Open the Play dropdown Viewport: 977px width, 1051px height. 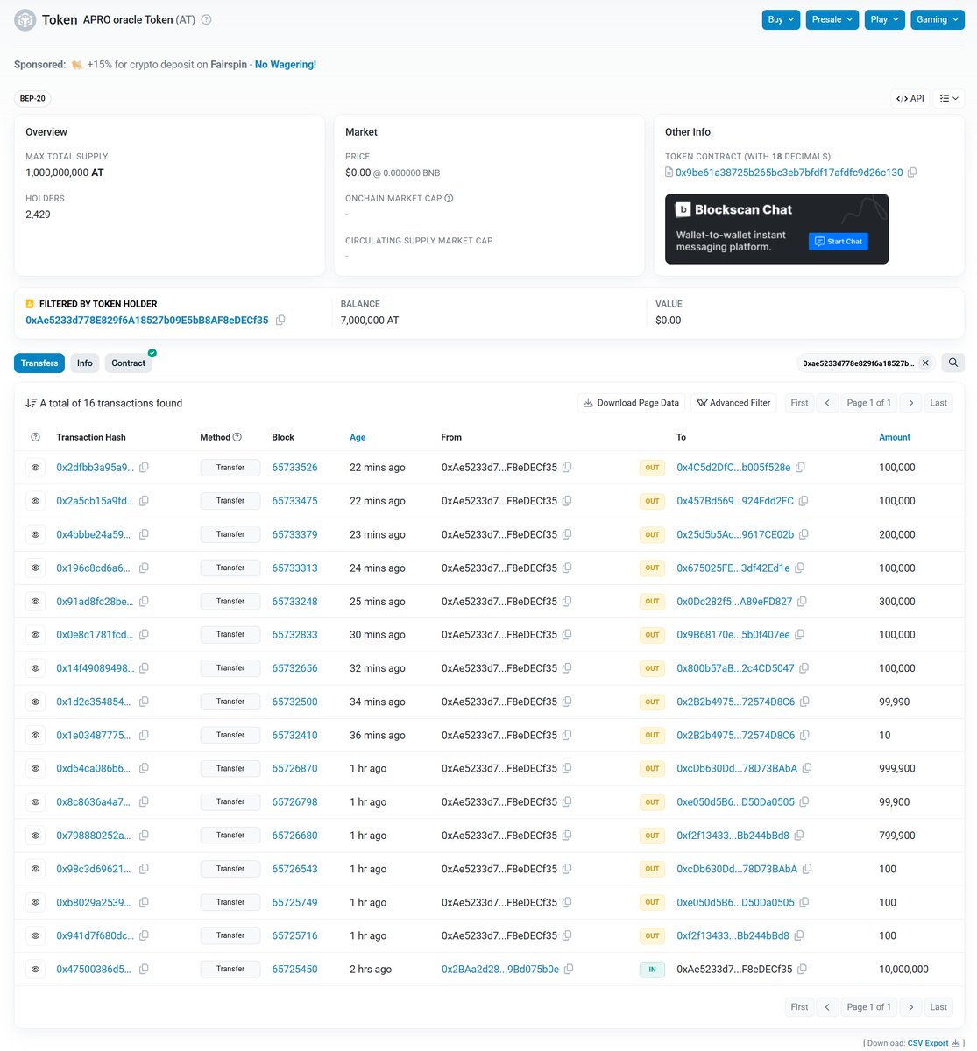point(885,19)
